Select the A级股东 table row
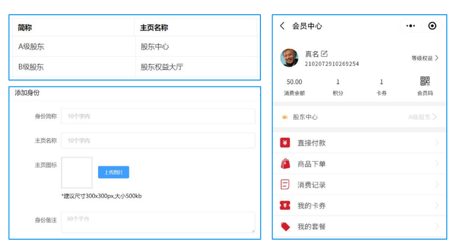Image resolution: width=456 pixels, height=250 pixels. pos(135,47)
